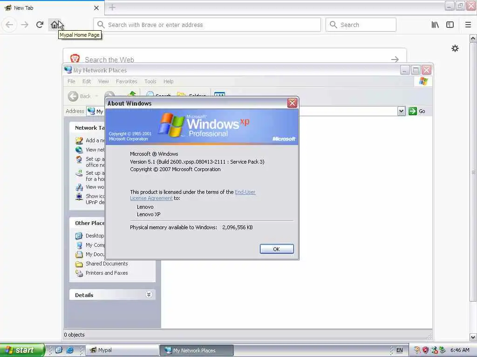Screen dimensions: 477x357
Task: Click the View network connections icon
Action: coord(79,150)
